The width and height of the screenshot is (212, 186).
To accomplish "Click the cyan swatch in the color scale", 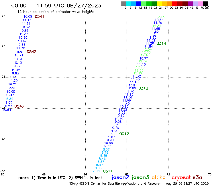I will click(129, 3).
